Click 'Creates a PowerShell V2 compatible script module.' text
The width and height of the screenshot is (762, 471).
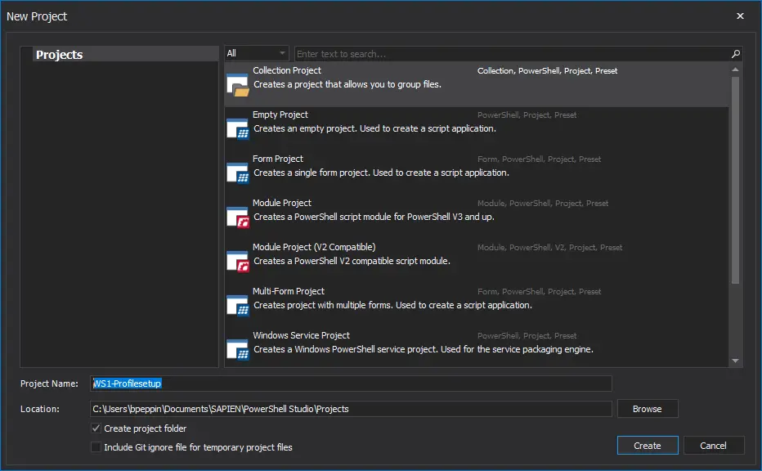(x=352, y=262)
